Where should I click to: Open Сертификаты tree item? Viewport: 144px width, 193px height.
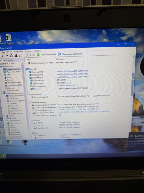point(15,111)
